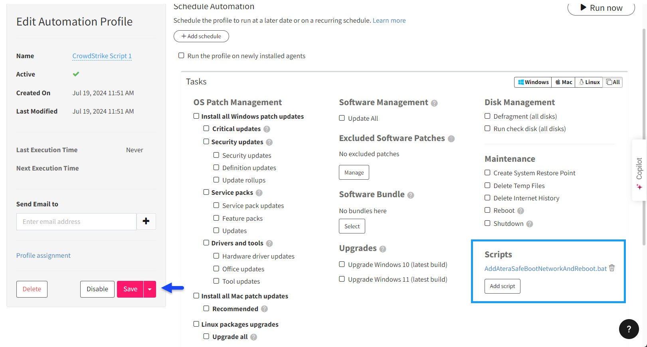Screen dimensions: 647x347
Task: Focus the Enter email address field
Action: 76,222
